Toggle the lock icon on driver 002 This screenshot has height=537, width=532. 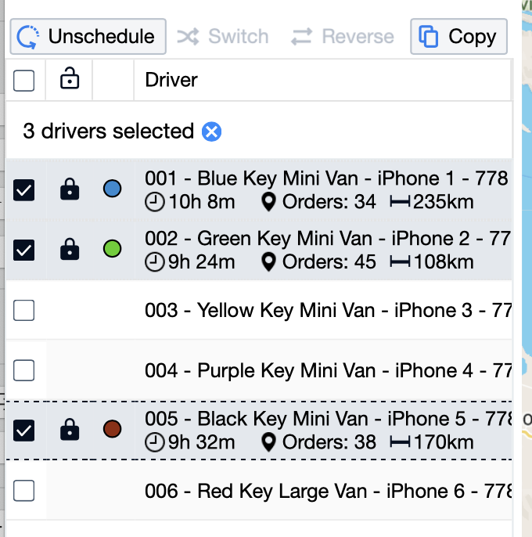point(70,249)
